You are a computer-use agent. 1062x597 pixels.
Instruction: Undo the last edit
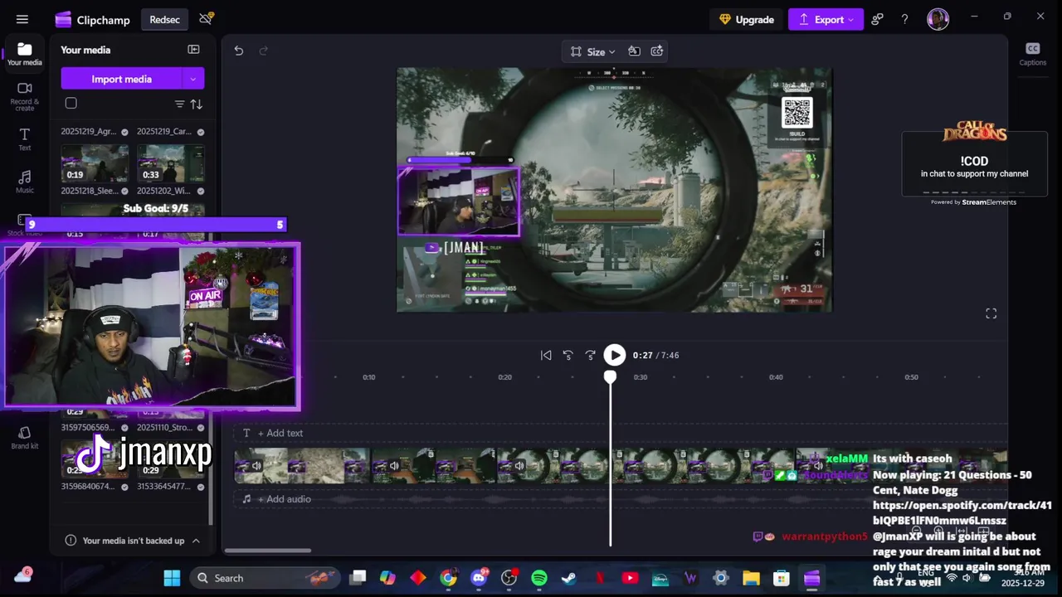pyautogui.click(x=239, y=51)
